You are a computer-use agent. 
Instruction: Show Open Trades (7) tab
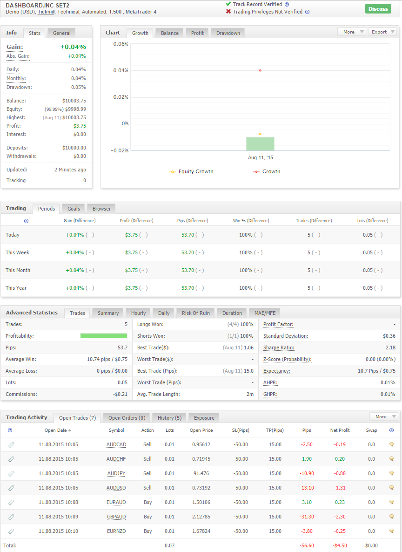tap(77, 418)
